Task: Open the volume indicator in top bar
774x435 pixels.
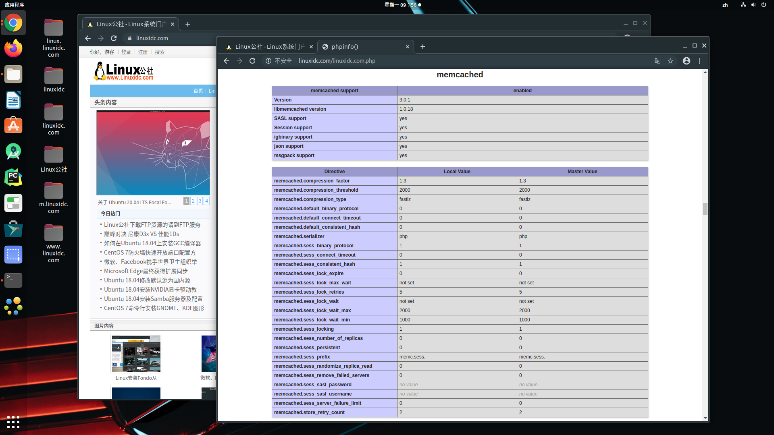Action: tap(753, 5)
